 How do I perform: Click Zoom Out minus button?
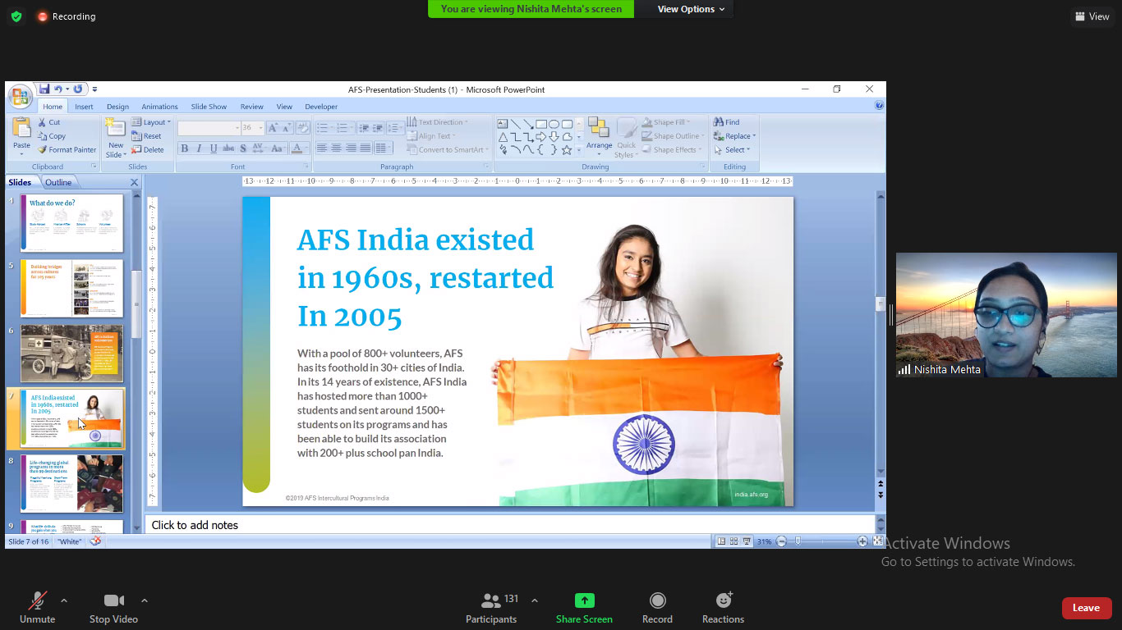(x=781, y=541)
